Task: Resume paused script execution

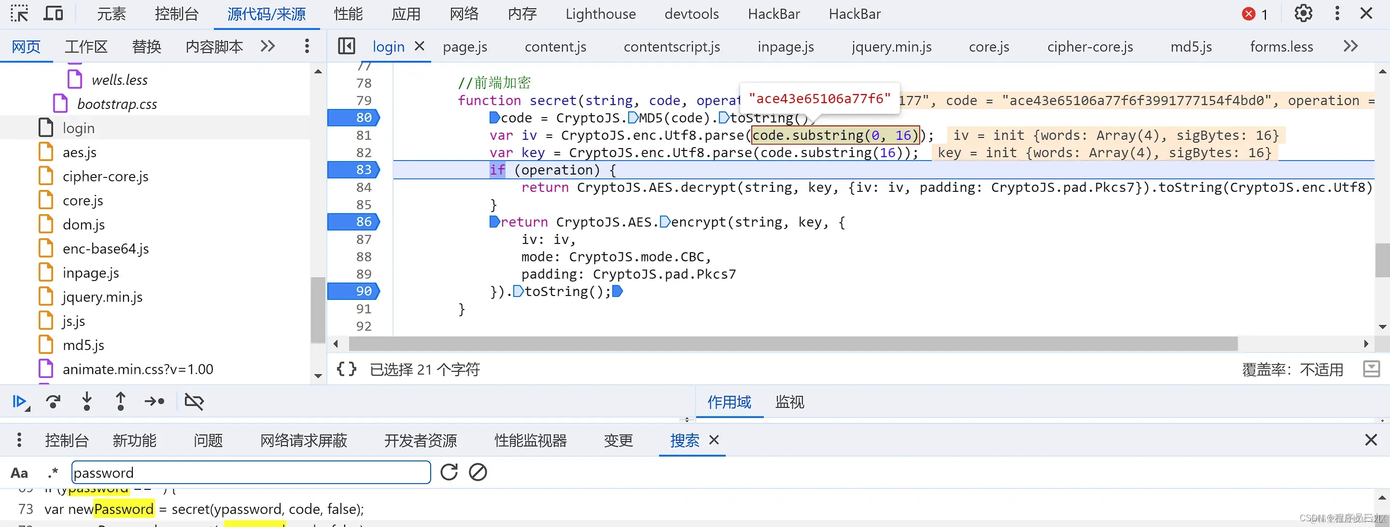Action: click(x=20, y=402)
